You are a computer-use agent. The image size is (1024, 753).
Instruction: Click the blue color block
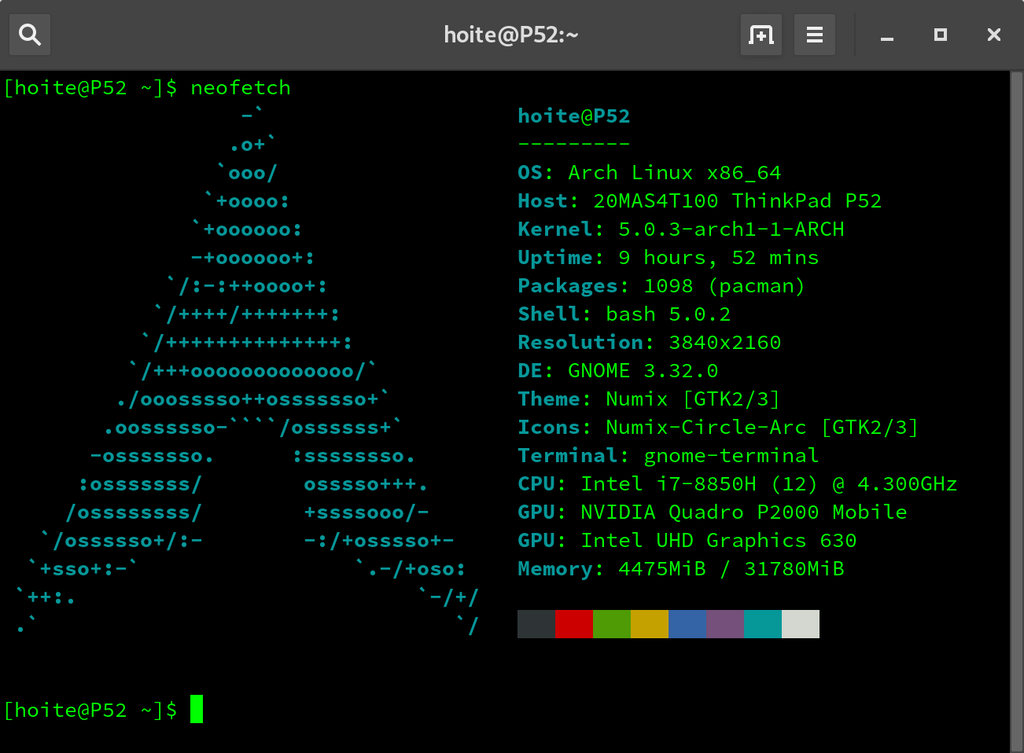point(687,624)
